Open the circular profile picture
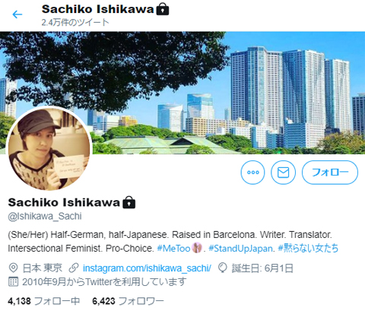Viewport: 365px width, 314px height. click(x=49, y=149)
